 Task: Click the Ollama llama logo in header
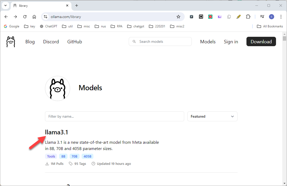(11, 42)
